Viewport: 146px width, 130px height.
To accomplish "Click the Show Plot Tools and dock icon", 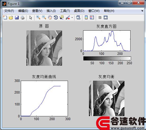I will tap(106, 17).
